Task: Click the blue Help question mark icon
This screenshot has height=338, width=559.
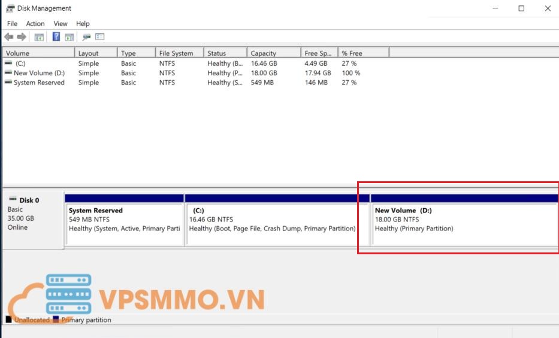Action: (x=56, y=37)
